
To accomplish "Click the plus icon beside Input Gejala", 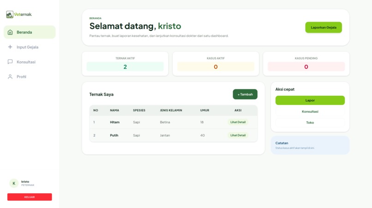I will pos(10,47).
